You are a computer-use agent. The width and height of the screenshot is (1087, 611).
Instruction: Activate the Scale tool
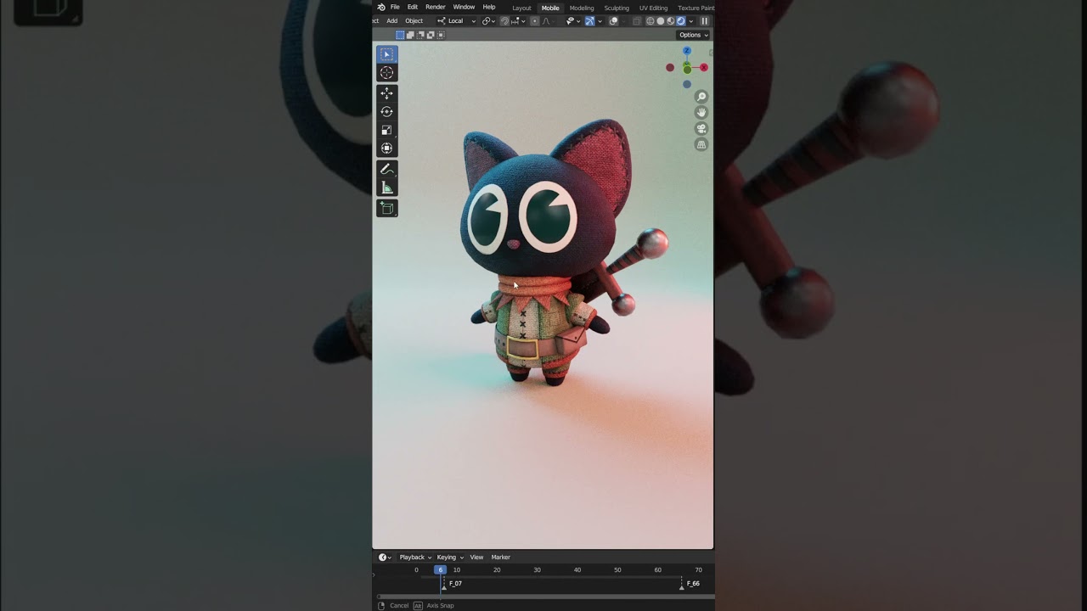(386, 130)
